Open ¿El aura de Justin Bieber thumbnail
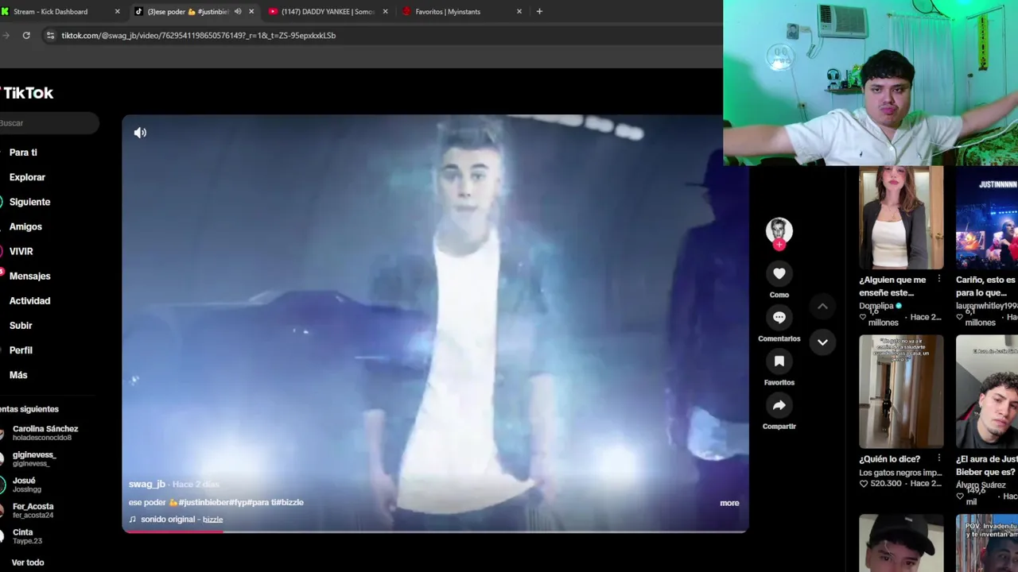Viewport: 1018px width, 572px height. click(987, 392)
